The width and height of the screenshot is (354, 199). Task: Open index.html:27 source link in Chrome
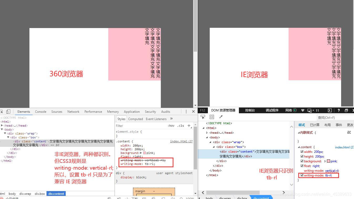pos(181,141)
